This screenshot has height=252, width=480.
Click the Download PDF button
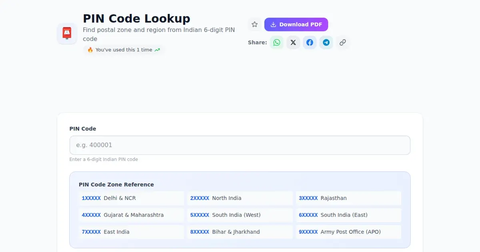point(296,24)
